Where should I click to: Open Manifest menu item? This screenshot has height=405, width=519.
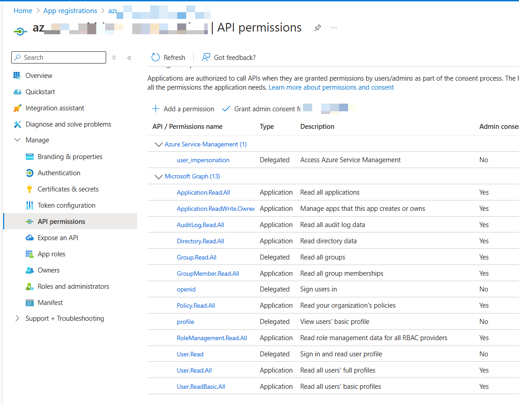point(50,303)
